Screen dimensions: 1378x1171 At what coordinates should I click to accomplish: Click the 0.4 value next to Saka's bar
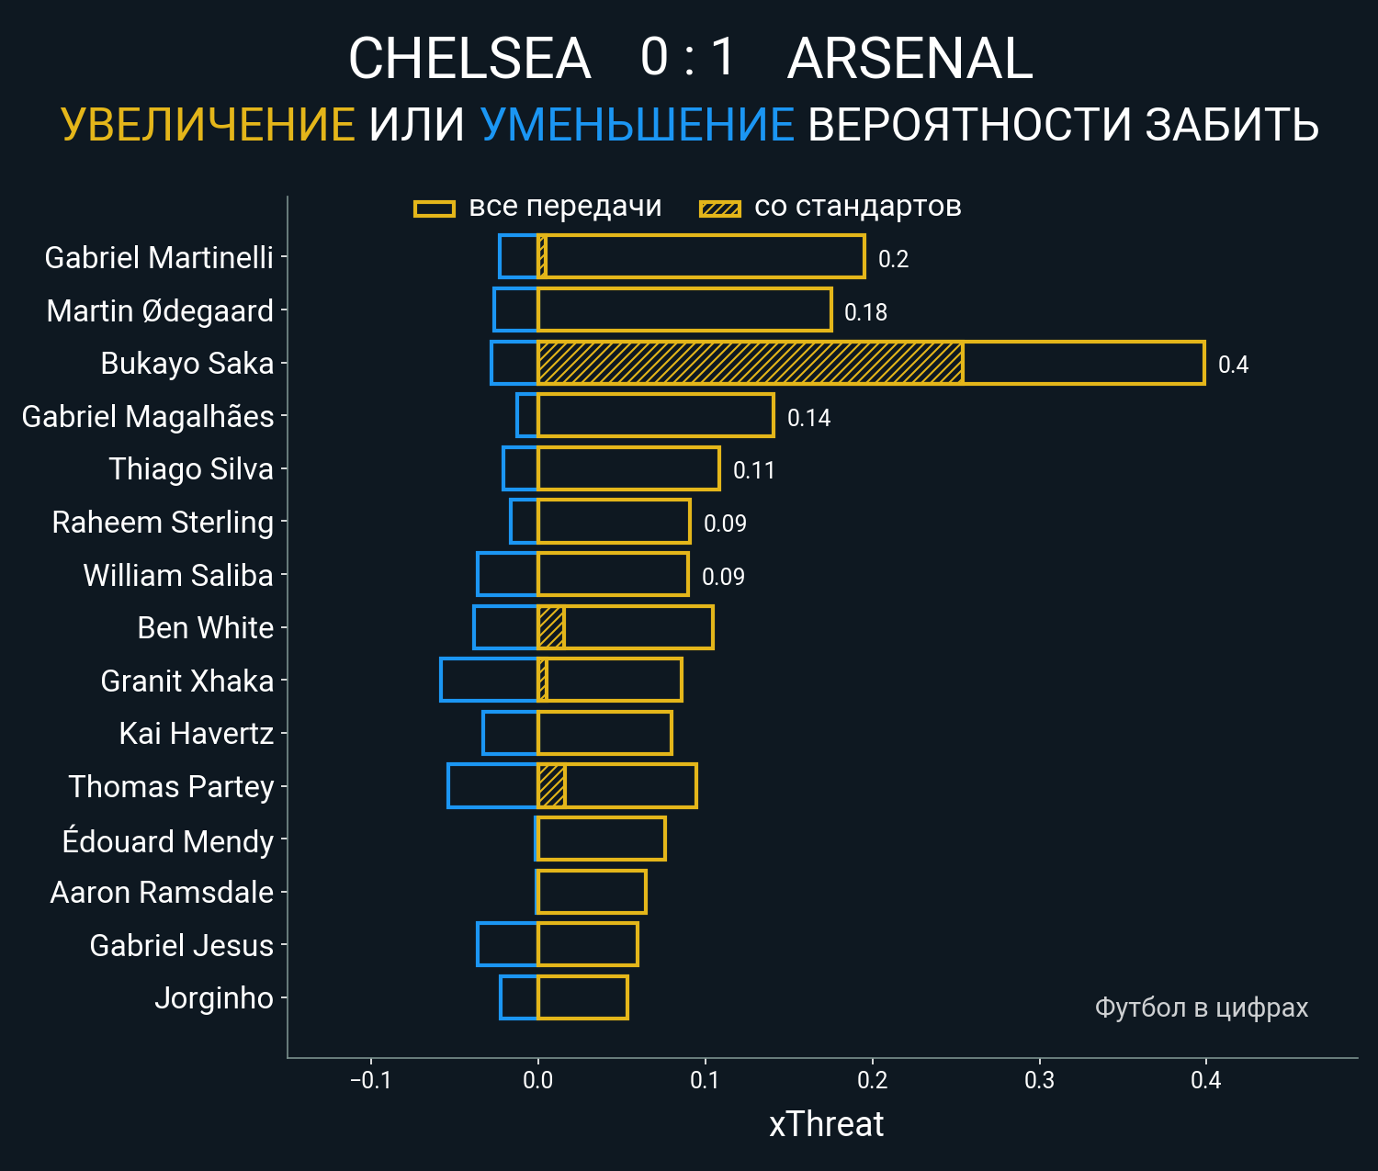point(1233,365)
